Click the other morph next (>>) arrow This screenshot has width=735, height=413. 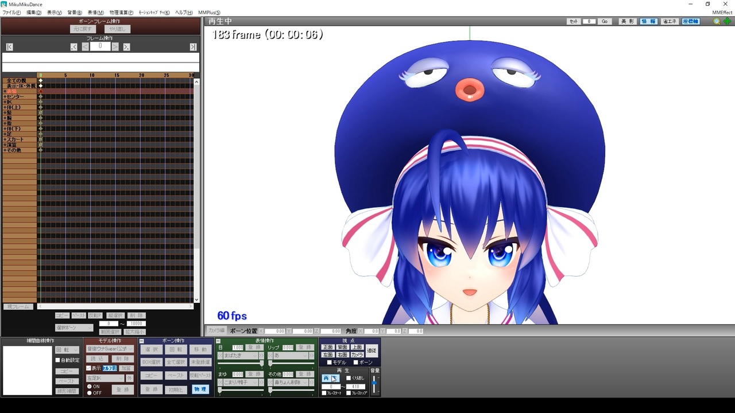(312, 383)
